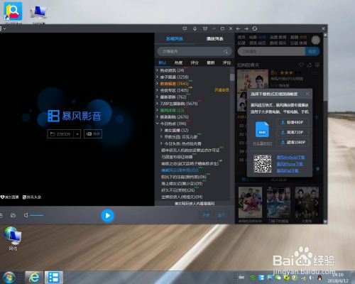Download the 超清1080P version
This screenshot has width=355, height=284.
(293, 142)
